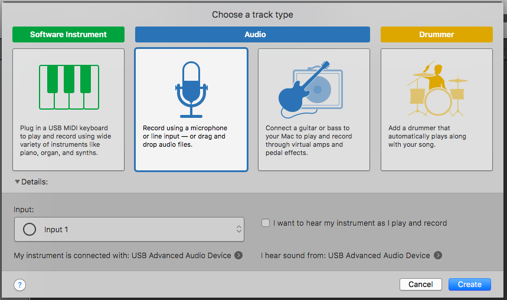Select the yellow drummer icon
Image resolution: width=507 pixels, height=300 pixels.
[x=437, y=88]
